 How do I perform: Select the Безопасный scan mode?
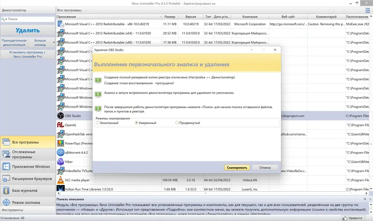[98, 123]
